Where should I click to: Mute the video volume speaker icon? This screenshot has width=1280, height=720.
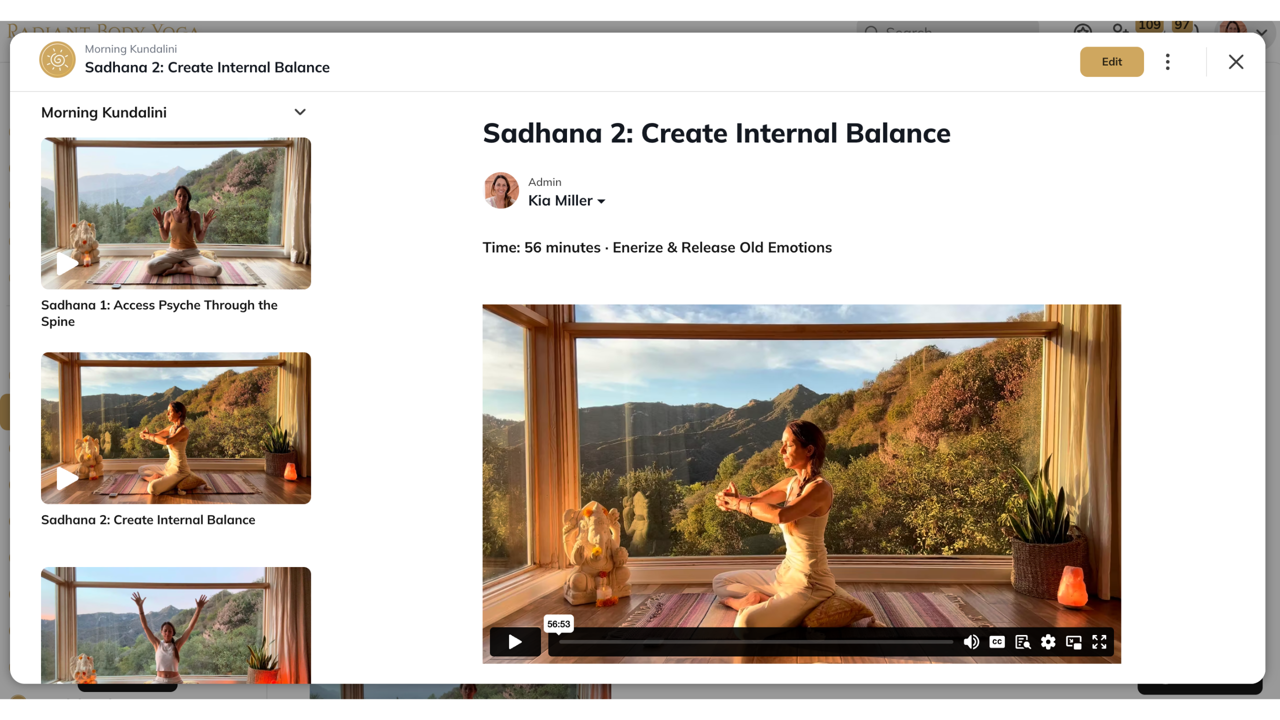(971, 641)
